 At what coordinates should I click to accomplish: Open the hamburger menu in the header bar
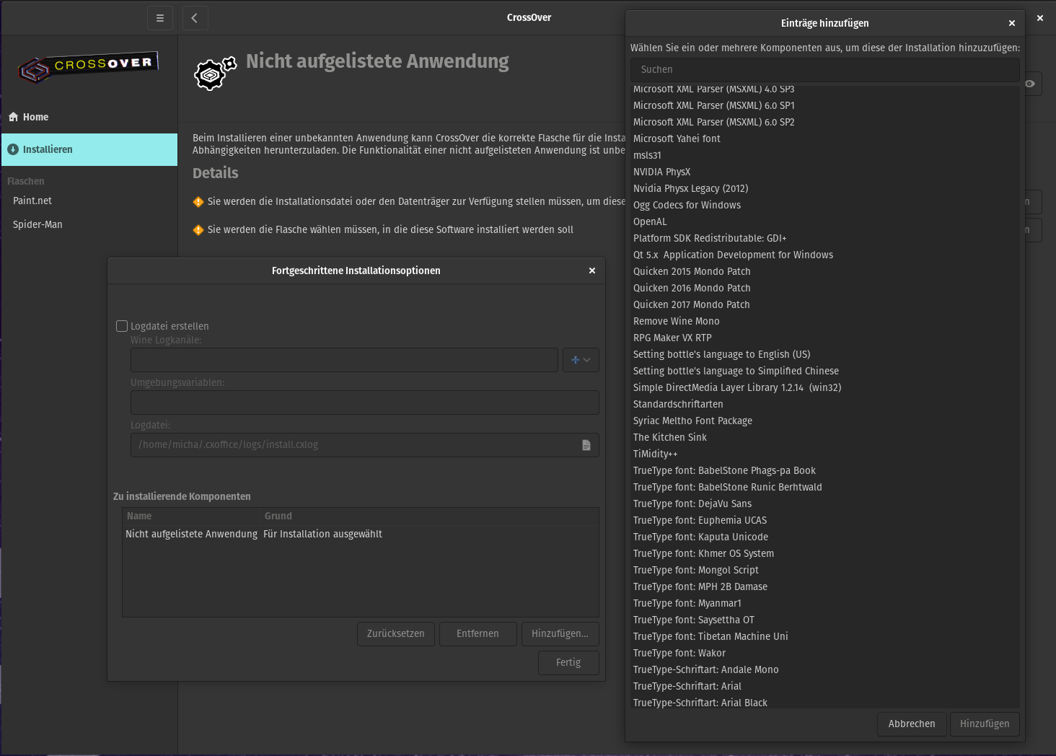(x=159, y=18)
